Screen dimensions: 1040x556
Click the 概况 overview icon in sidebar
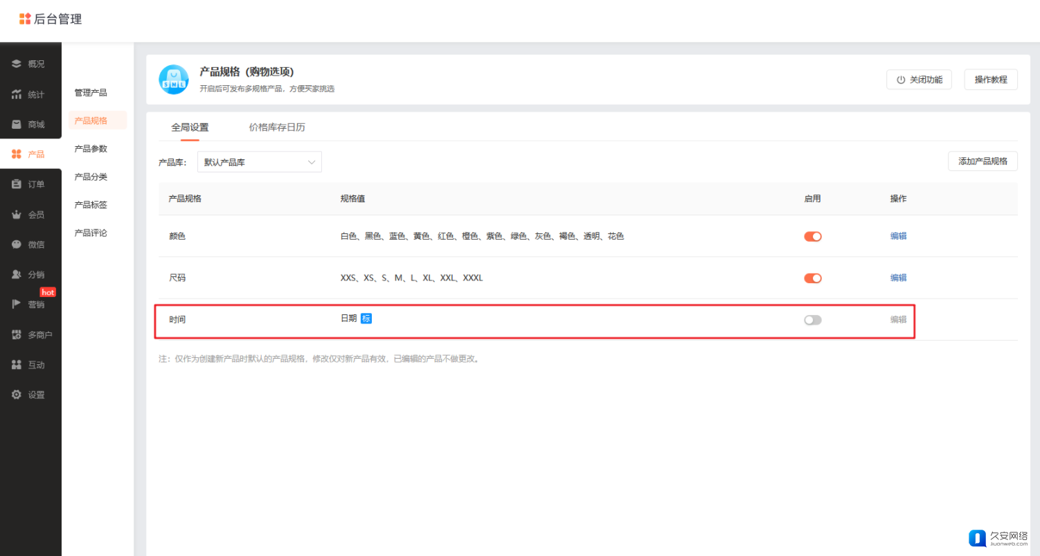(x=17, y=64)
